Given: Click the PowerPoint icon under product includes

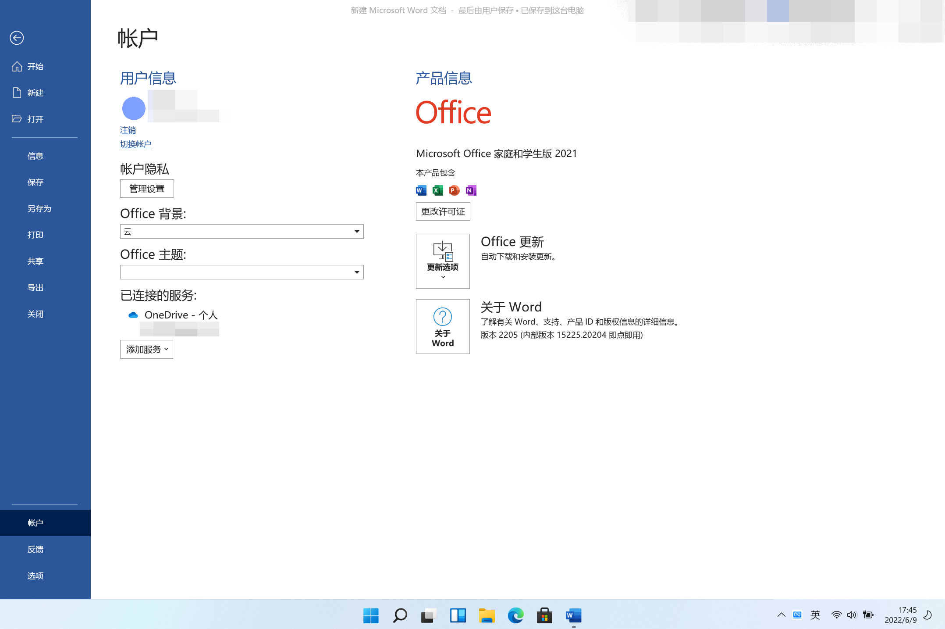Looking at the screenshot, I should click(x=454, y=190).
